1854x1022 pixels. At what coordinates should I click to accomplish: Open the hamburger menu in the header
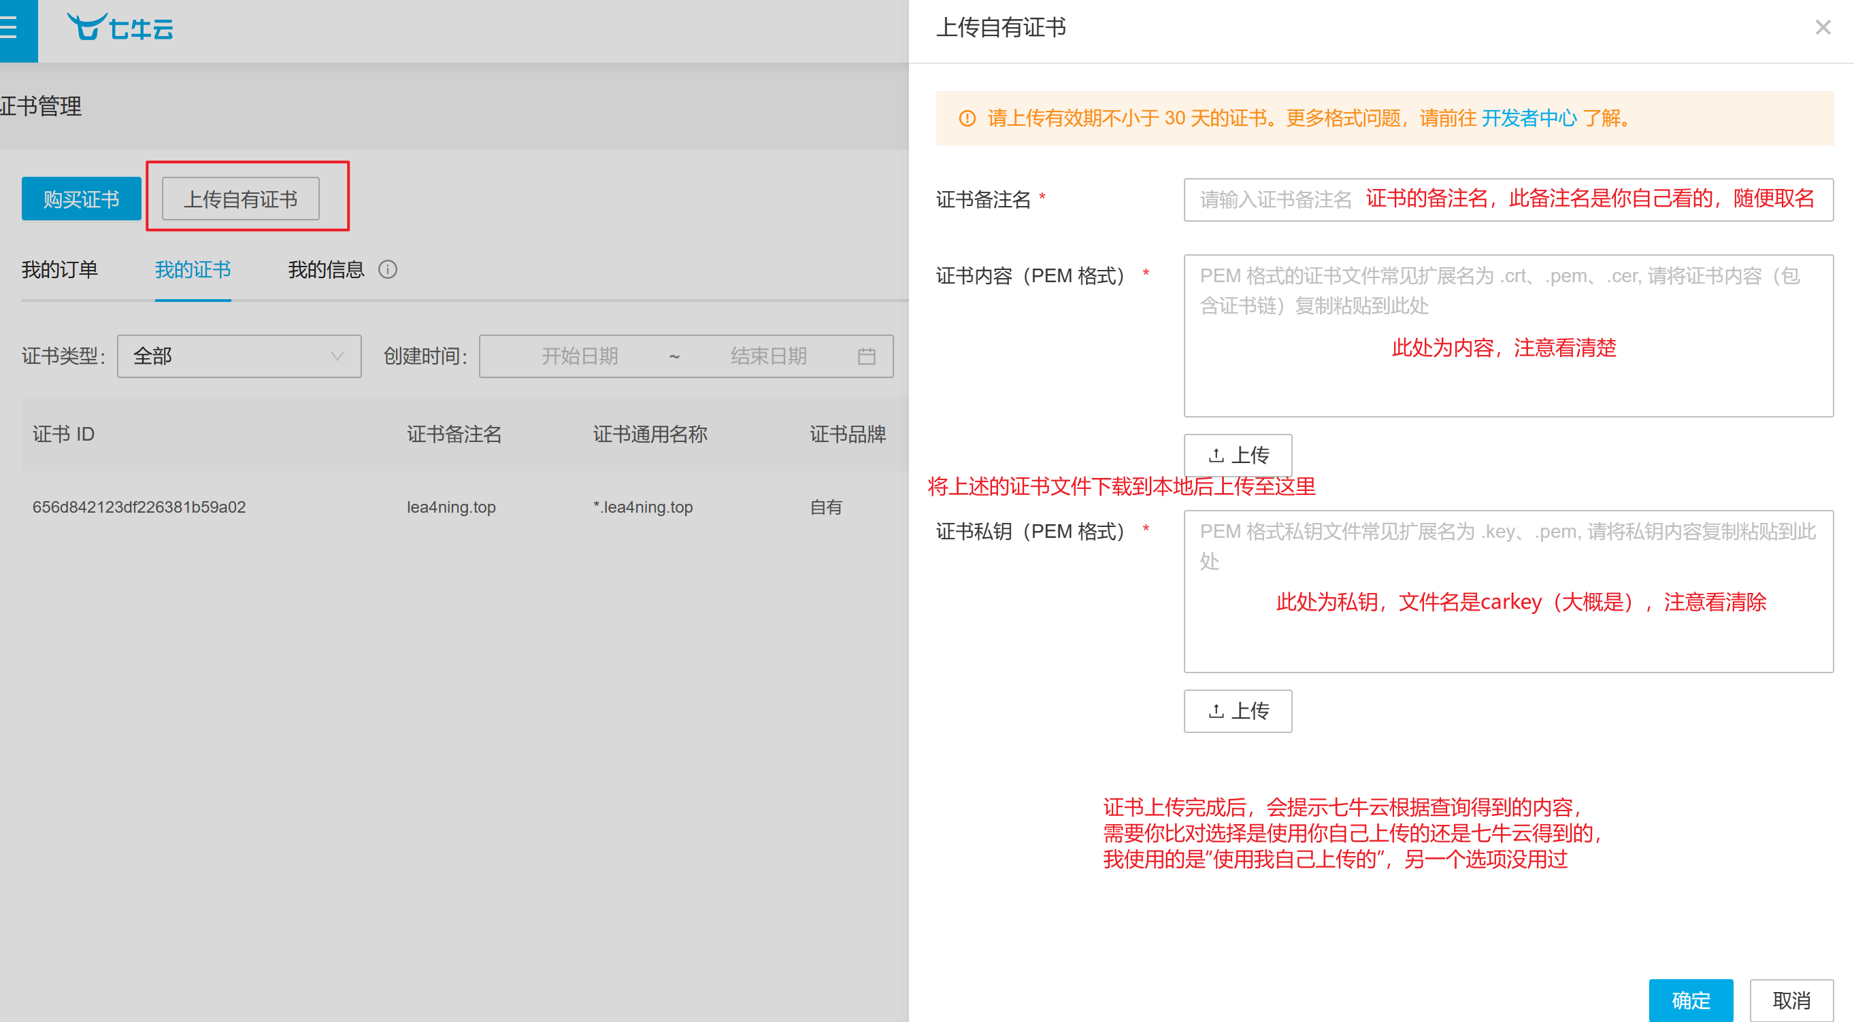pos(10,29)
